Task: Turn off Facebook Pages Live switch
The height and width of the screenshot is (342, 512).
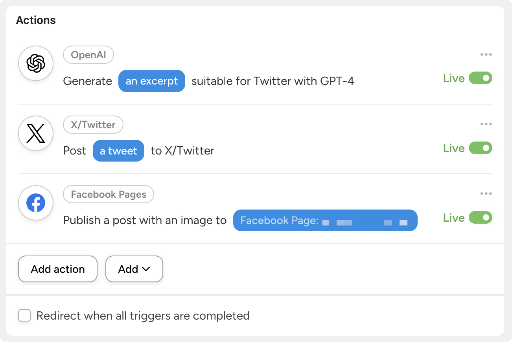Action: coord(480,218)
